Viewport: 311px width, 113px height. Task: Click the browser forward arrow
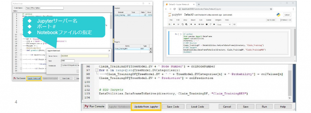point(170,9)
